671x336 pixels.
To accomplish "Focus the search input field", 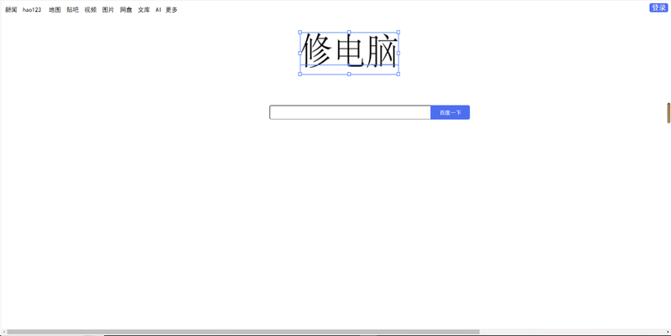I will point(350,112).
